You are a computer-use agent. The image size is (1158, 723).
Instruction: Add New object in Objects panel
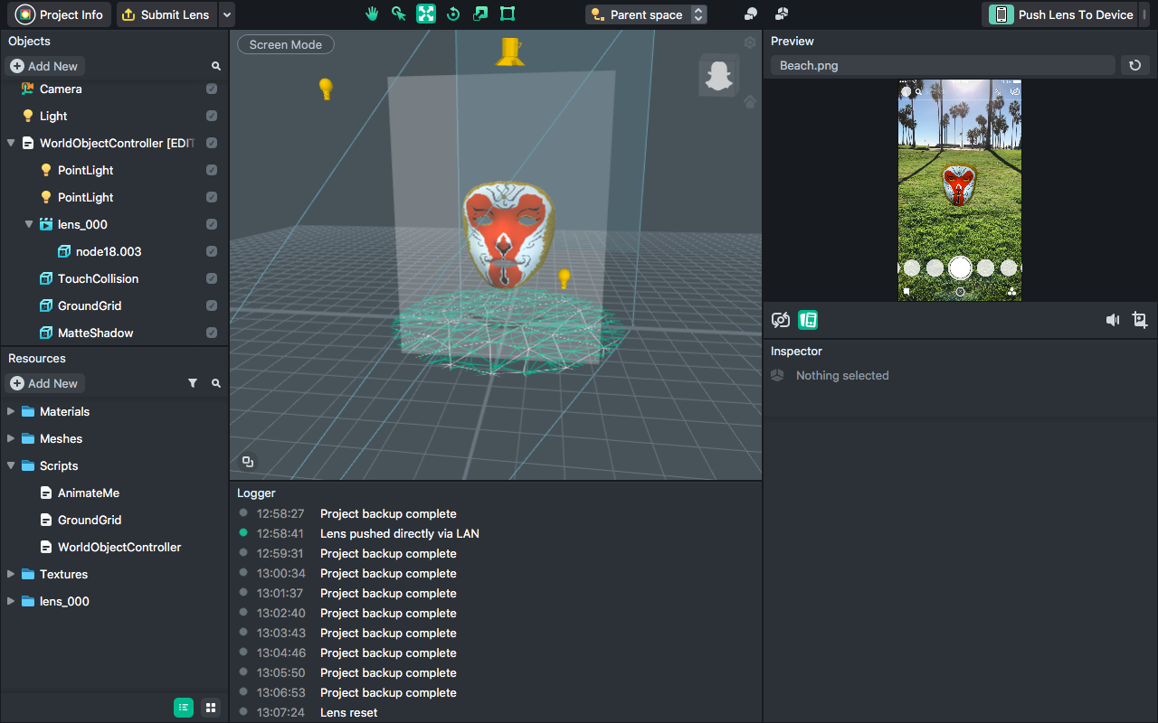pos(43,66)
